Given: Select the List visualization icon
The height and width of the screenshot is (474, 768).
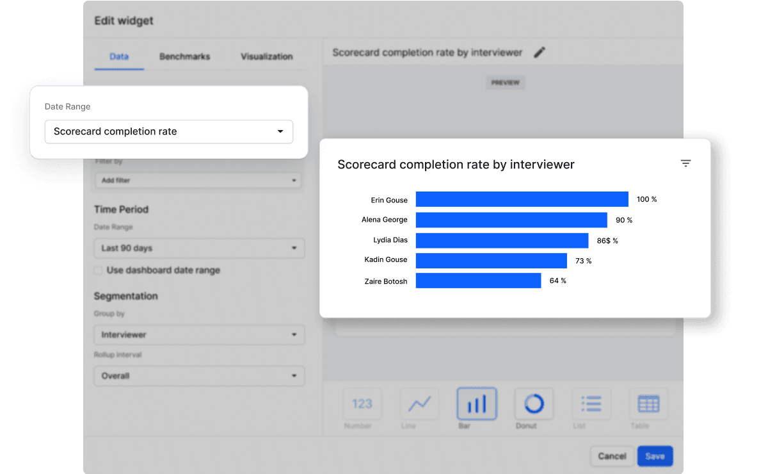Looking at the screenshot, I should [x=591, y=404].
